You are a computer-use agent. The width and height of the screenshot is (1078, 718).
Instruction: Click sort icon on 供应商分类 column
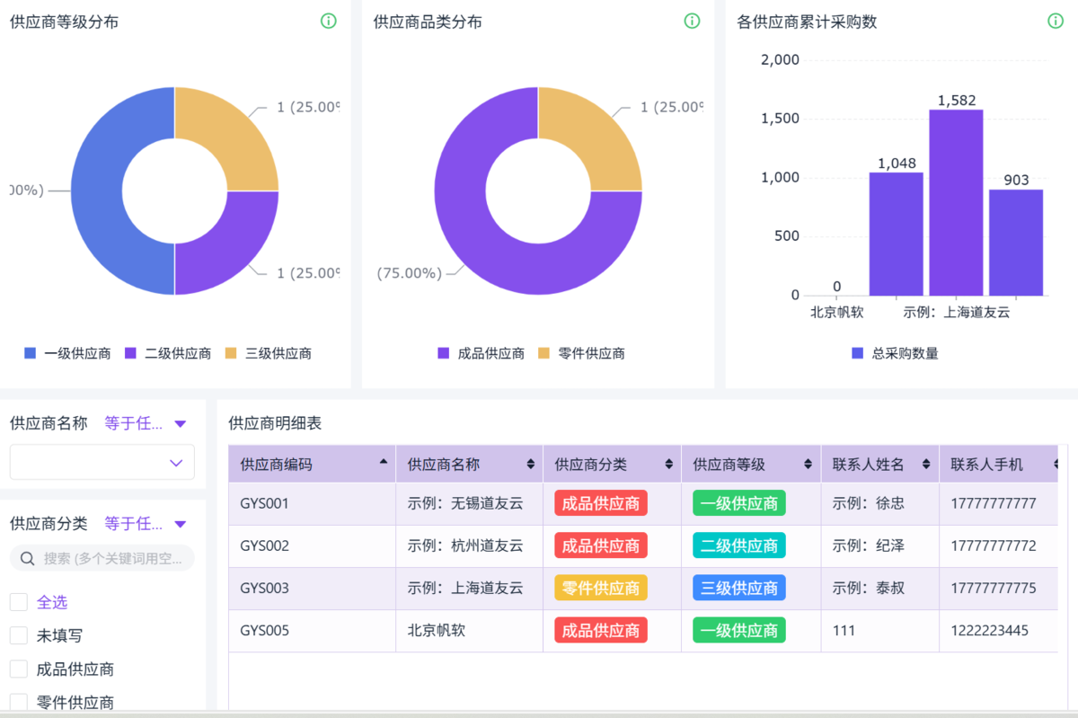(x=668, y=465)
